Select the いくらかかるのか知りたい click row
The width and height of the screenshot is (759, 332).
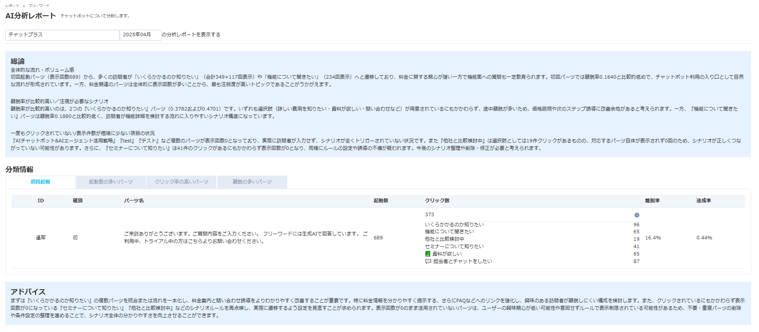(454, 225)
